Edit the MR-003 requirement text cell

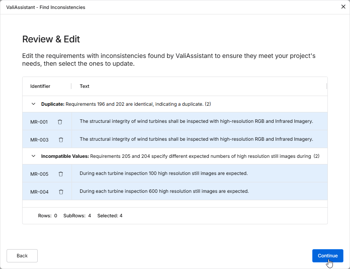coord(196,139)
